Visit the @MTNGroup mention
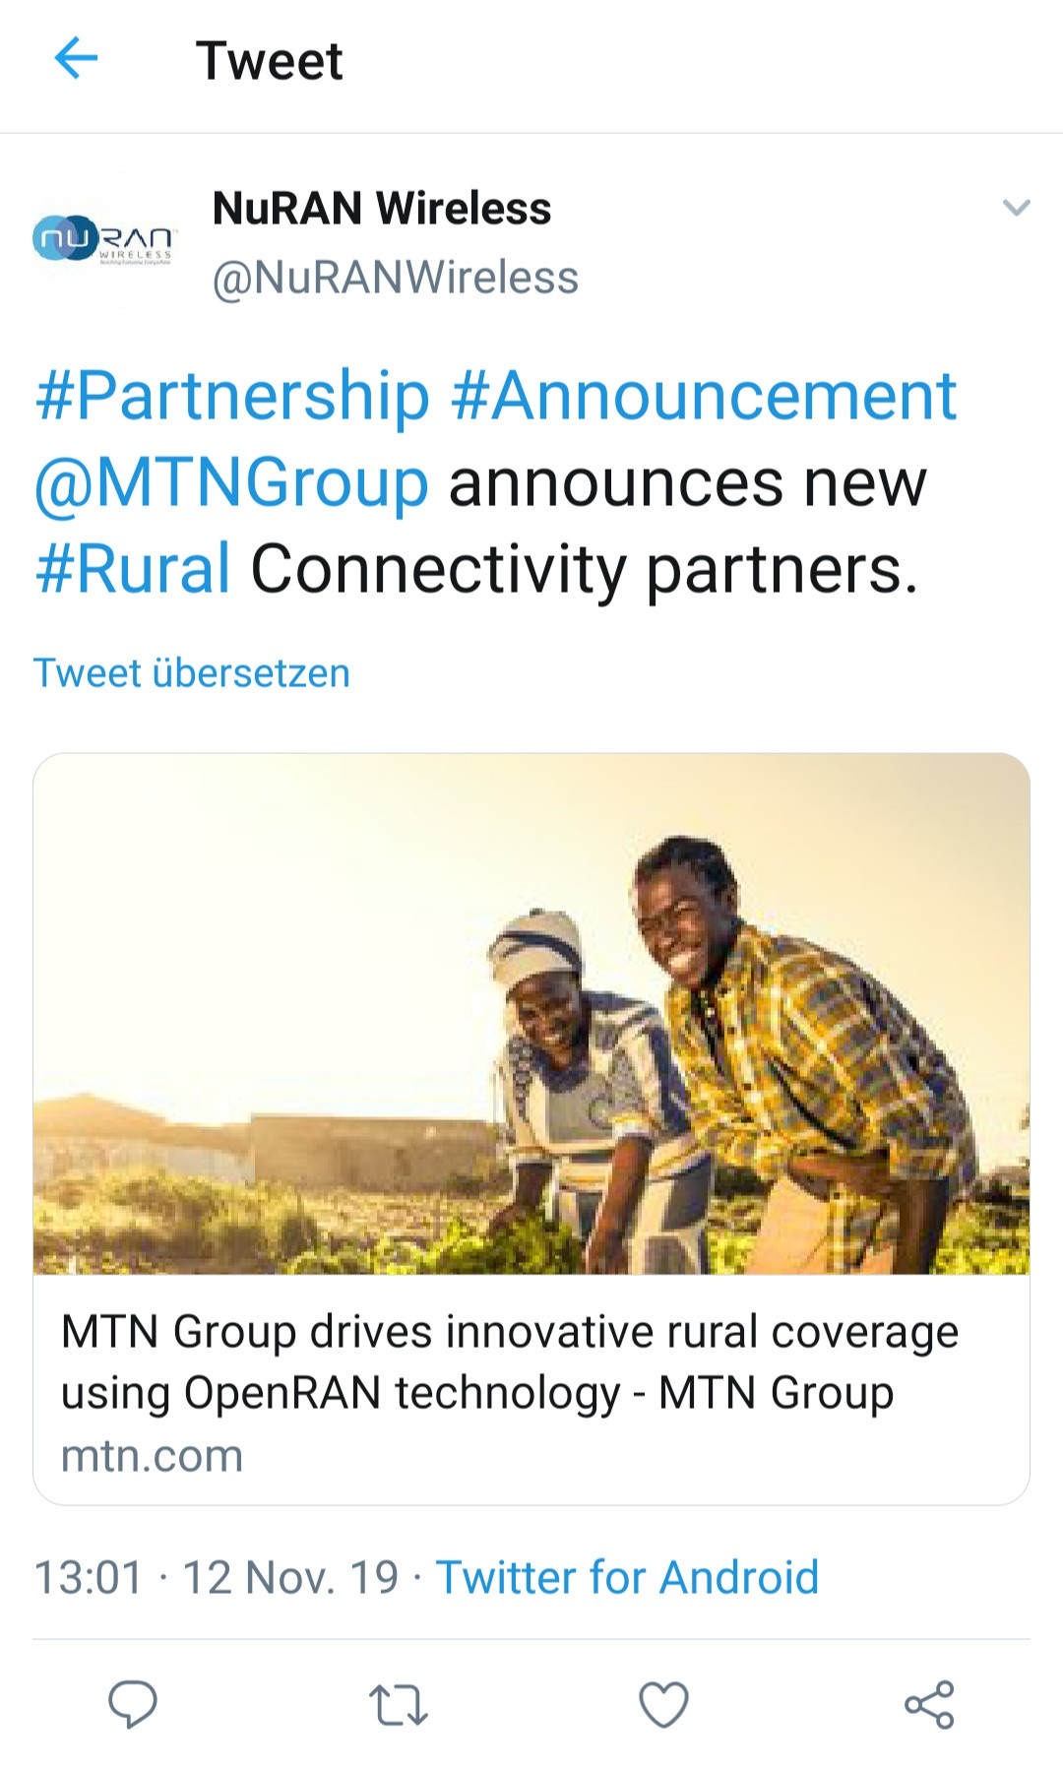 click(x=231, y=482)
